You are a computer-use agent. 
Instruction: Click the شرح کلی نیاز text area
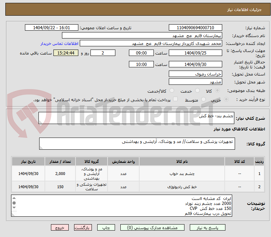pyautogui.click(x=136, y=118)
